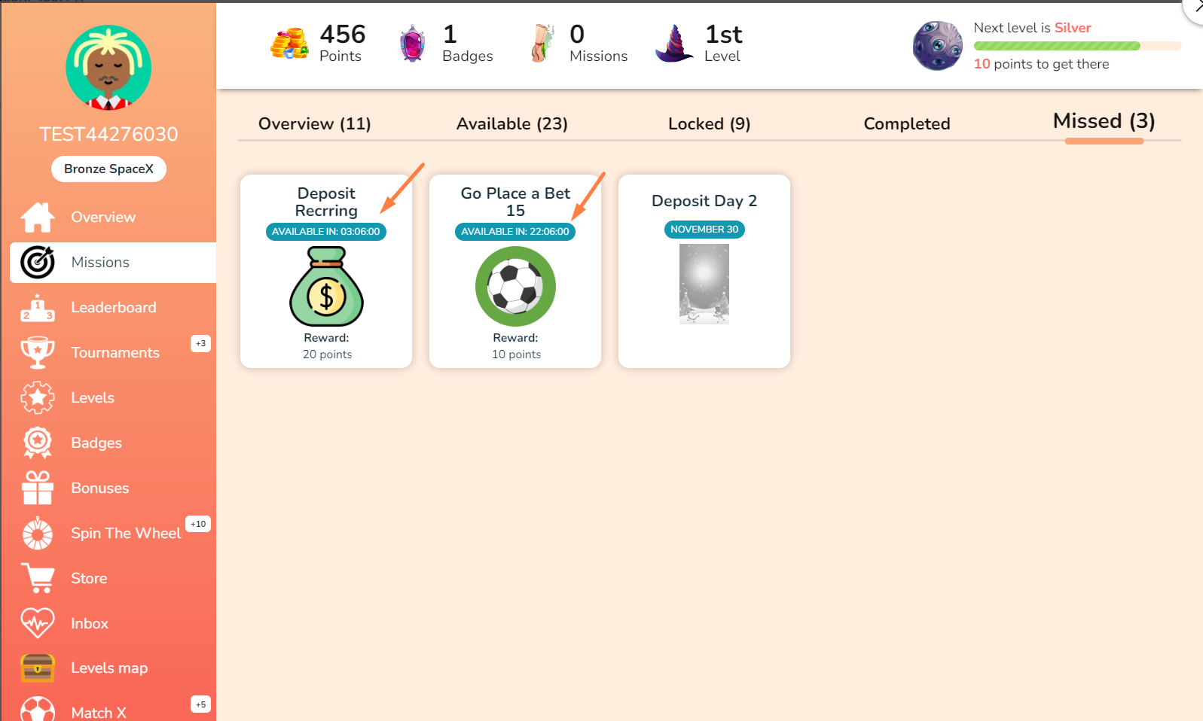1203x721 pixels.
Task: Select the Go Place a Bet 15 soccer ball
Action: coord(515,287)
